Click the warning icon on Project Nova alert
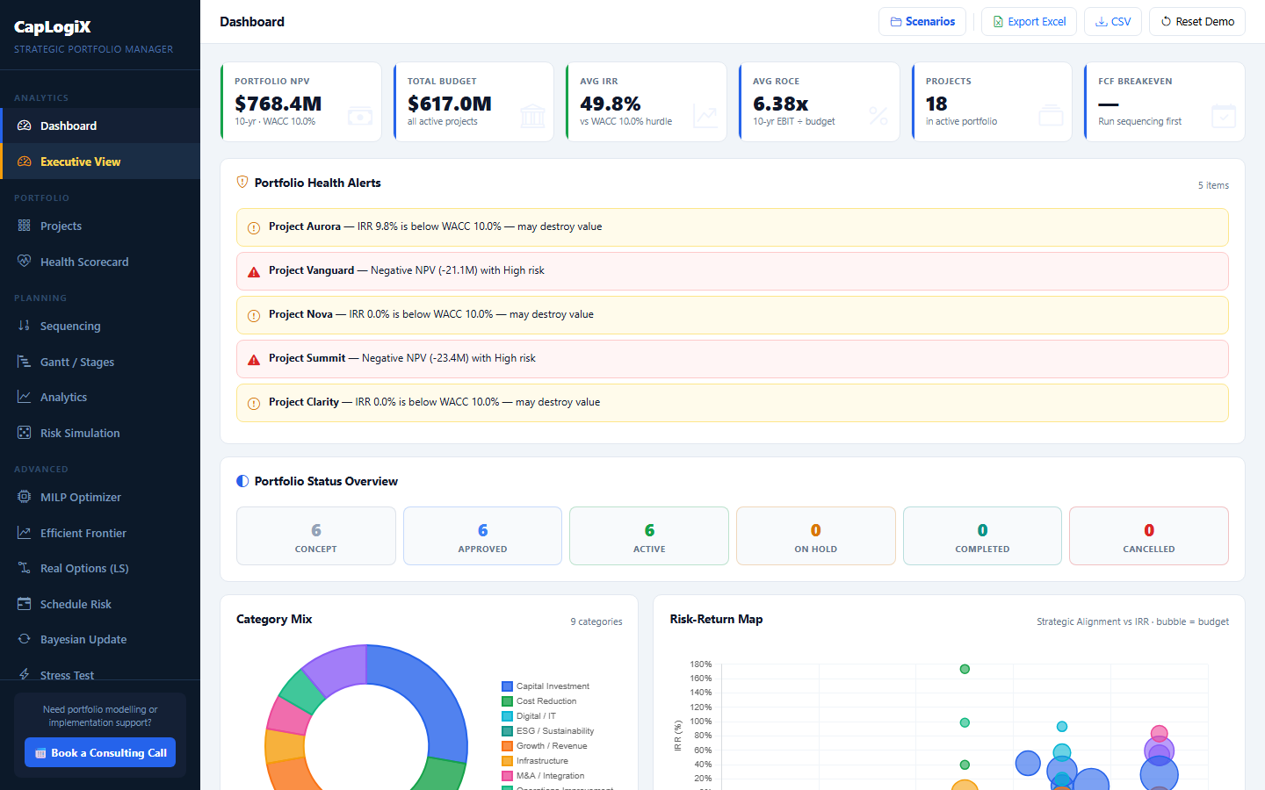This screenshot has height=790, width=1265. coord(254,316)
